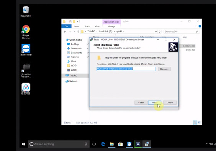Expand the recent locations arrow in Explorer

click(74, 31)
